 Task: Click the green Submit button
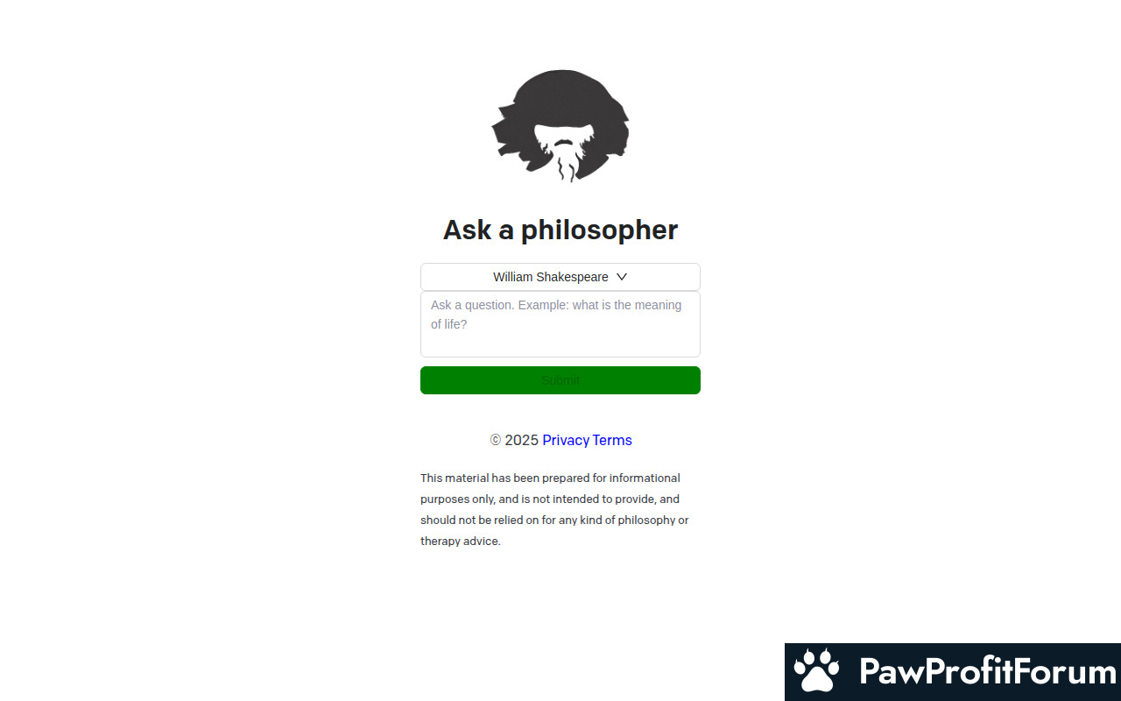coord(560,380)
